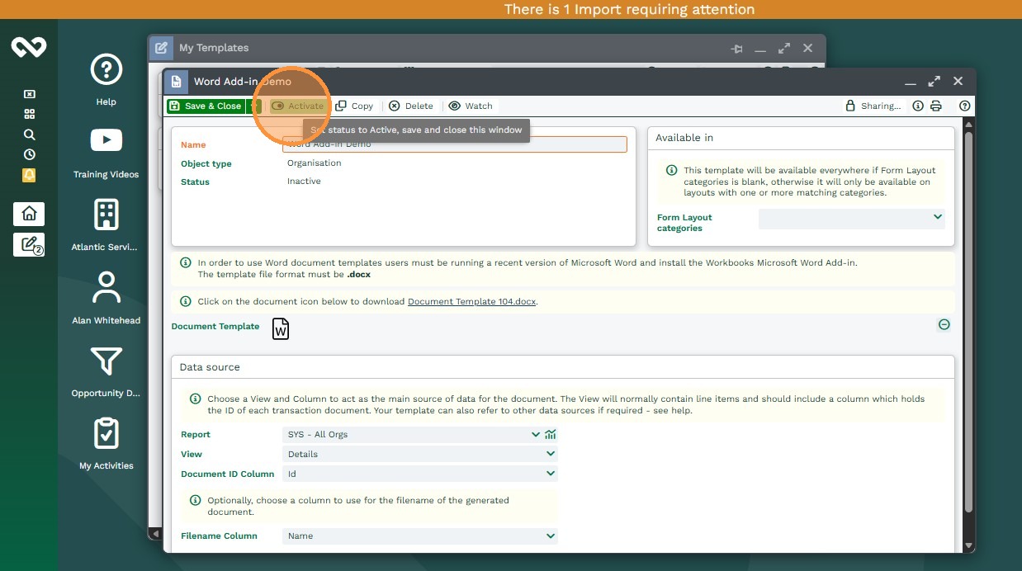Click the Inactive status value

(304, 182)
